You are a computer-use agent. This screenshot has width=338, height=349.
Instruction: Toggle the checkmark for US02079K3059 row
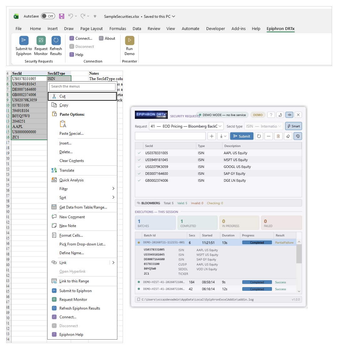coord(139,167)
